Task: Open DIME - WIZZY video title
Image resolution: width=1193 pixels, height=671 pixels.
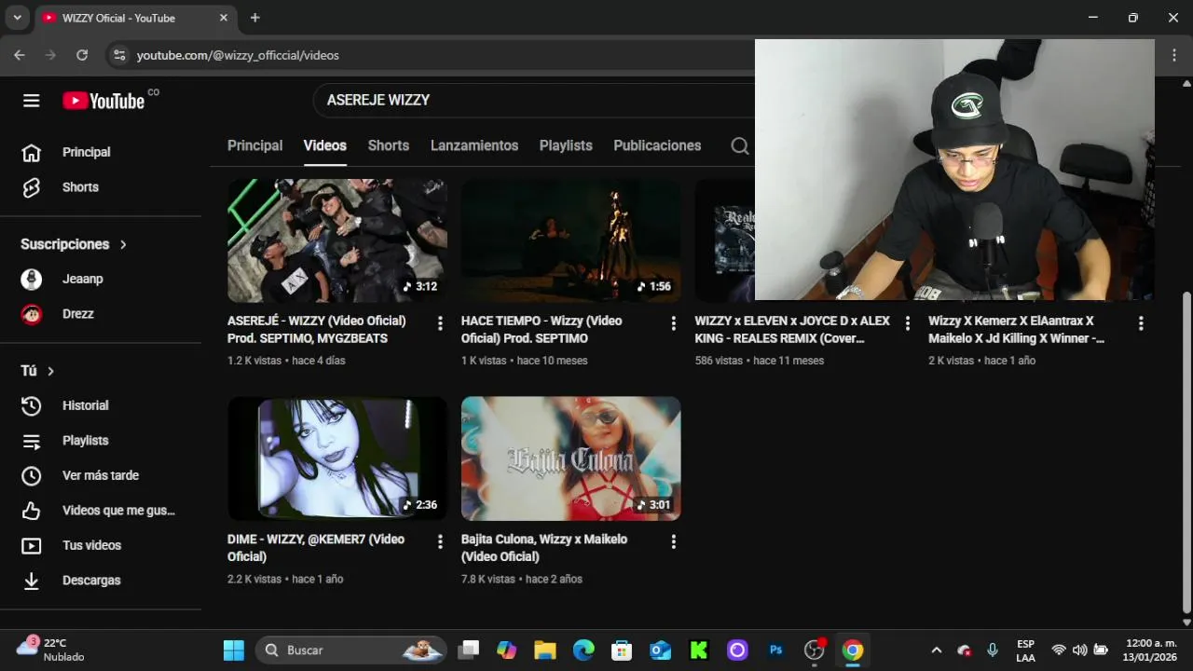Action: 316,547
